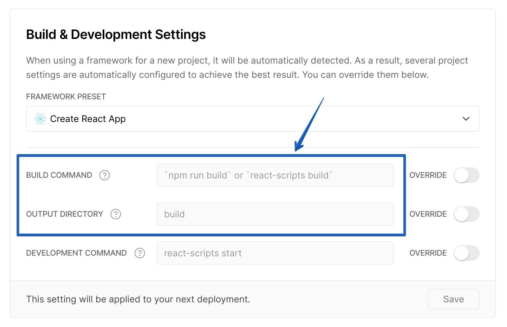Expand the Framework Preset dropdown chevron
The image size is (507, 327).
(466, 119)
